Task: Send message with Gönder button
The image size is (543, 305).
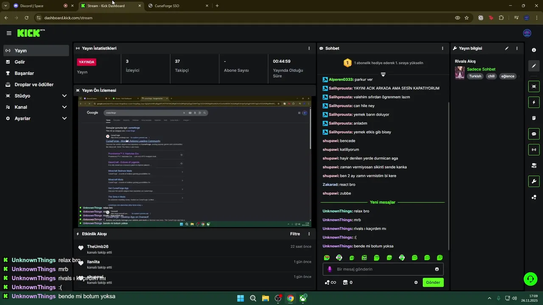Action: coord(433,283)
